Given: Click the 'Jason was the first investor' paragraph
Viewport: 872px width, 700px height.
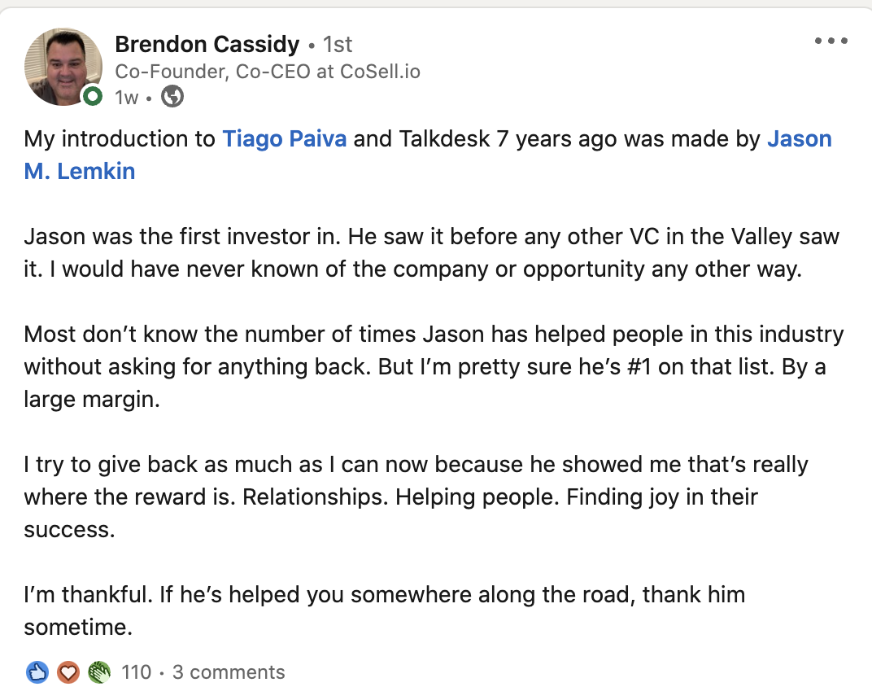Looking at the screenshot, I should pyautogui.click(x=432, y=252).
